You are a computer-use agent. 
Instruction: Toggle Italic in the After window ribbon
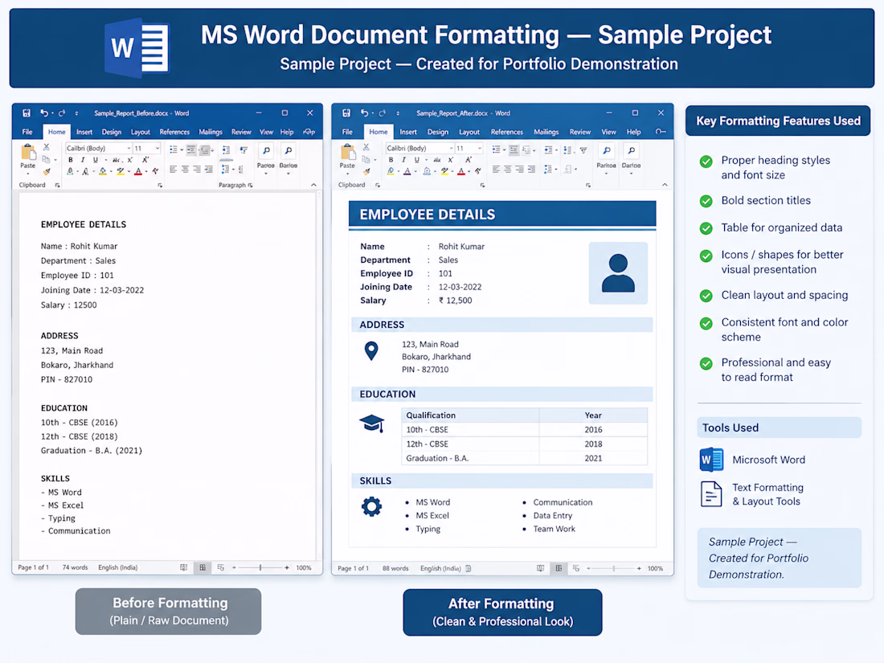click(403, 160)
